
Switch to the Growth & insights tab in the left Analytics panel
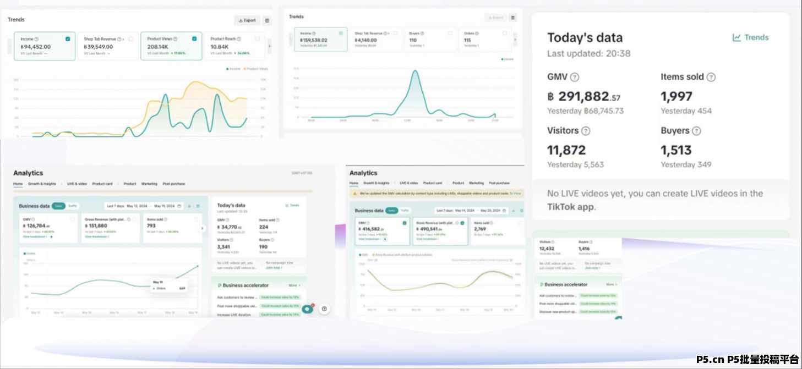42,184
